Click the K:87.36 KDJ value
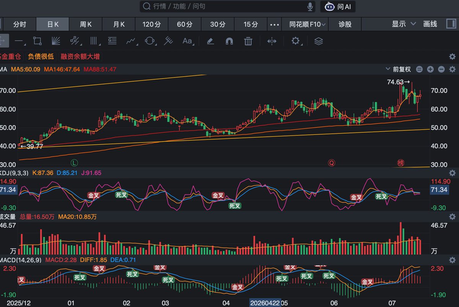Screen dimensions: 459x307 click(43, 173)
